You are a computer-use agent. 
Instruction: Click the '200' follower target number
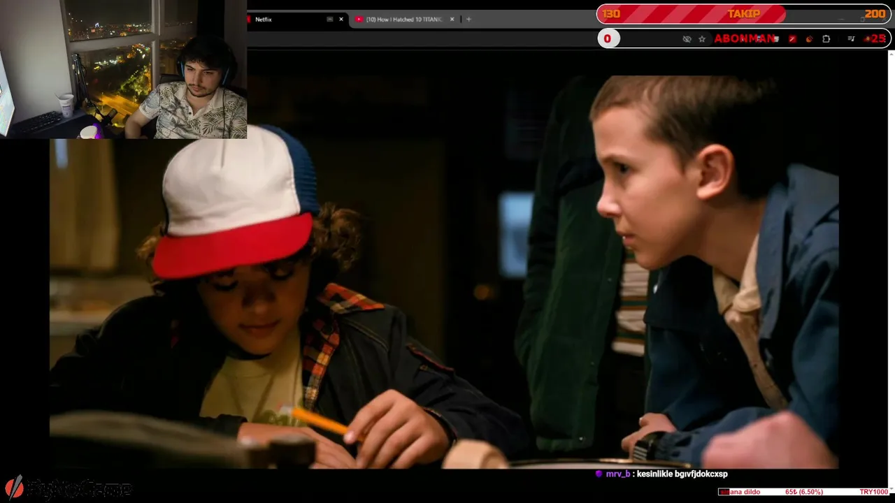coord(875,14)
